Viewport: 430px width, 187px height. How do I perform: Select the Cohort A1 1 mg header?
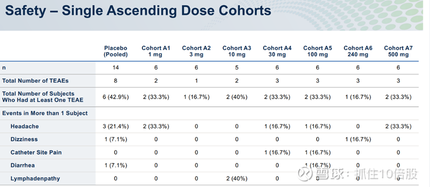[156, 51]
